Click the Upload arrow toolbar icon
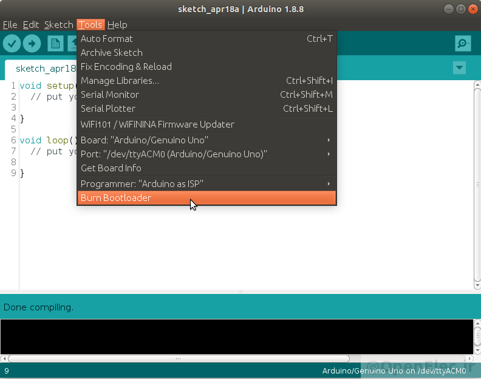Image resolution: width=481 pixels, height=379 pixels. (x=32, y=44)
